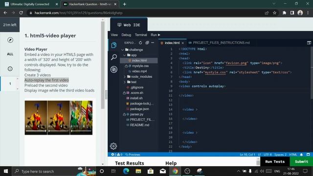
Task: Launch Microsoft Edge from taskbar
Action: click(126, 171)
